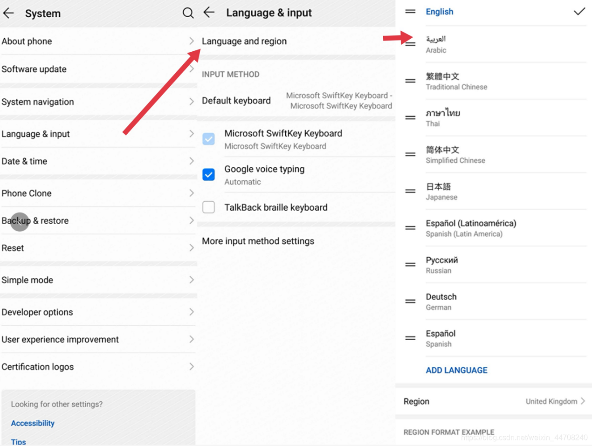Open the Language & input menu item
Viewport: 592px width, 446px height.
36,134
